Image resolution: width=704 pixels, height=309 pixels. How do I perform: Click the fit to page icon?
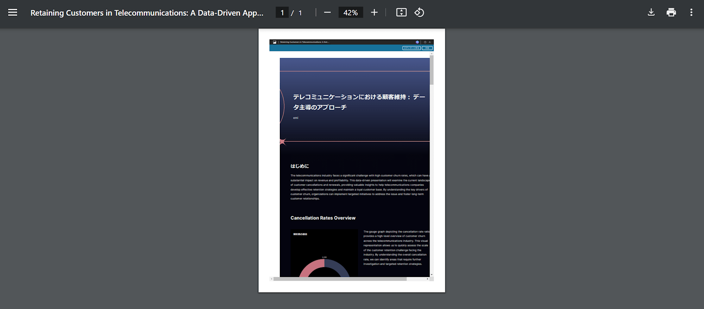[401, 13]
